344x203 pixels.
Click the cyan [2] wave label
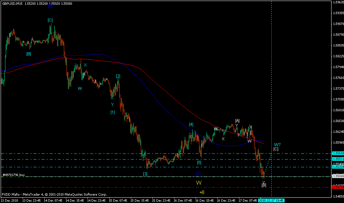click(118, 76)
